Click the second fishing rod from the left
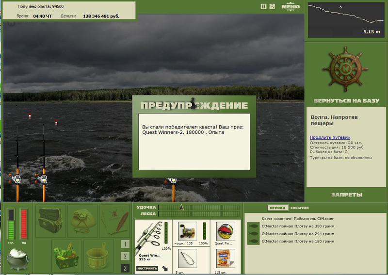The image size is (388, 275). click(x=44, y=163)
